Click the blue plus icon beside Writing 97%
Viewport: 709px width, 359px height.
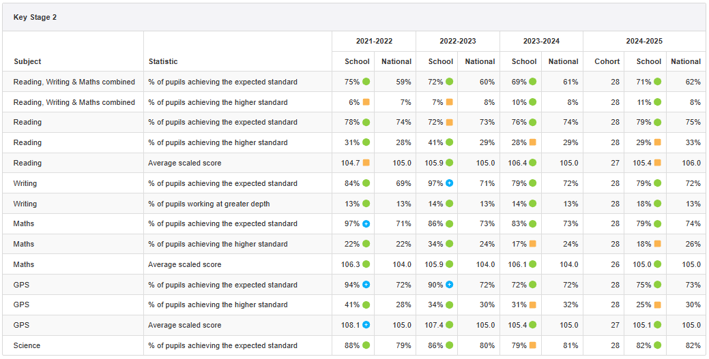[450, 183]
